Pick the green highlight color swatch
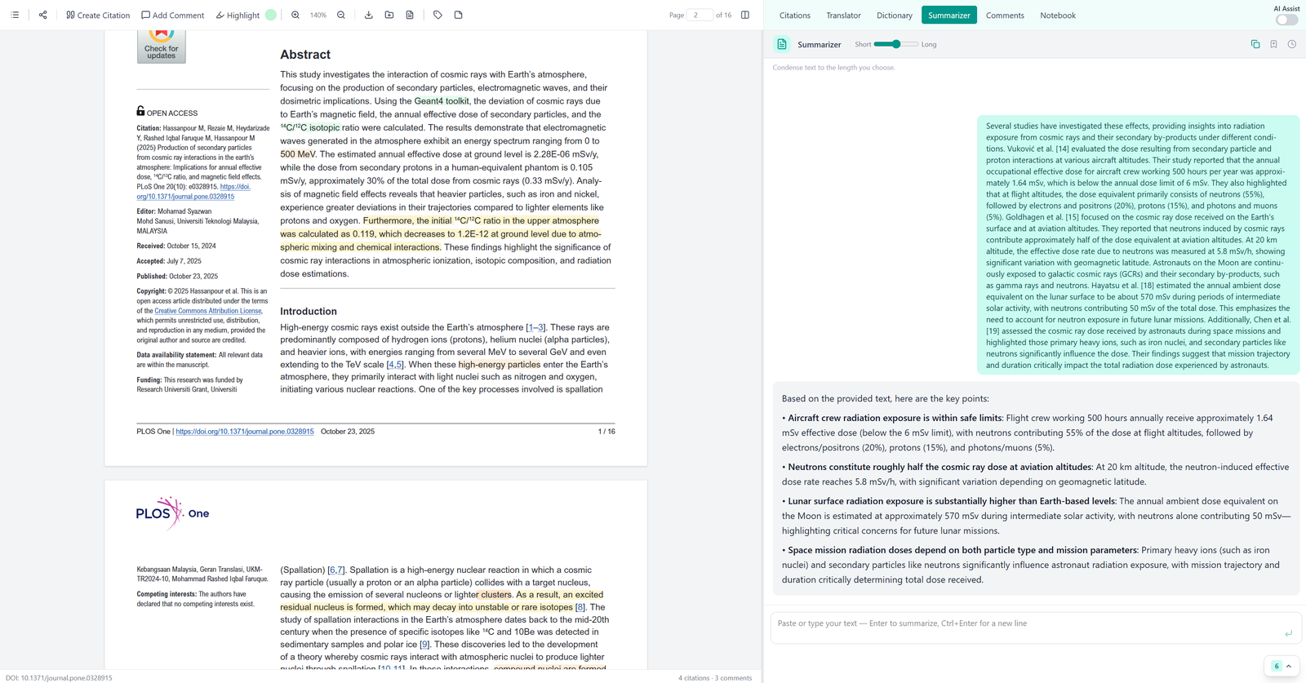 point(271,15)
